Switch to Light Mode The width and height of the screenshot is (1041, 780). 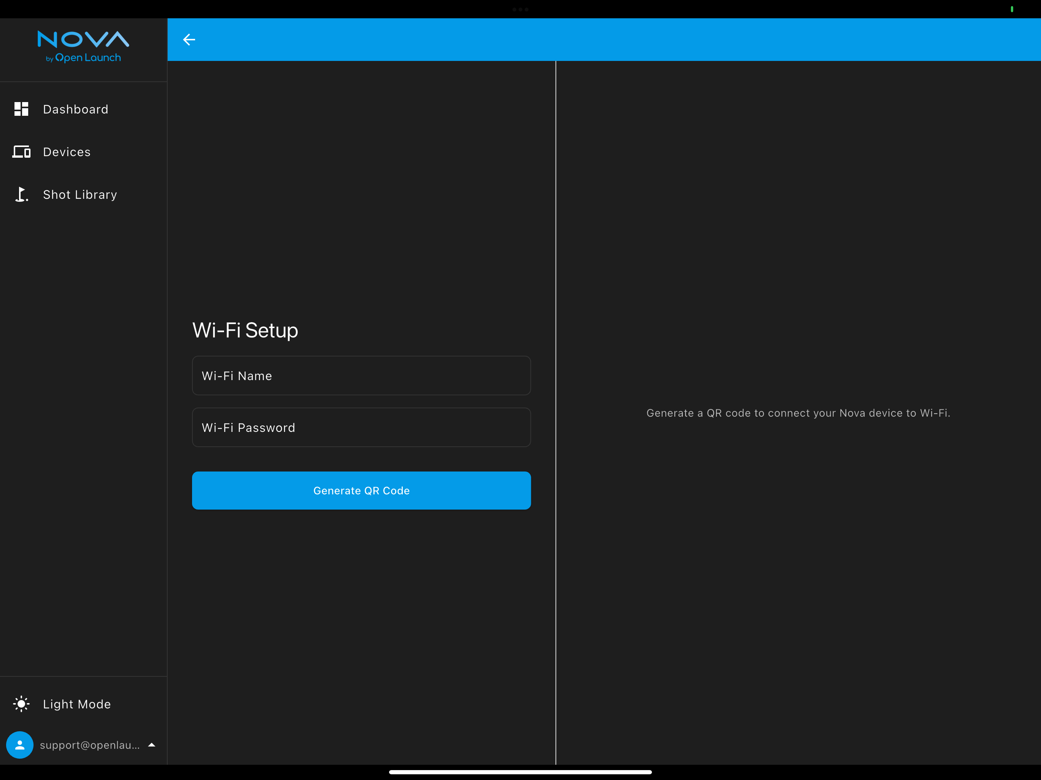(x=77, y=704)
